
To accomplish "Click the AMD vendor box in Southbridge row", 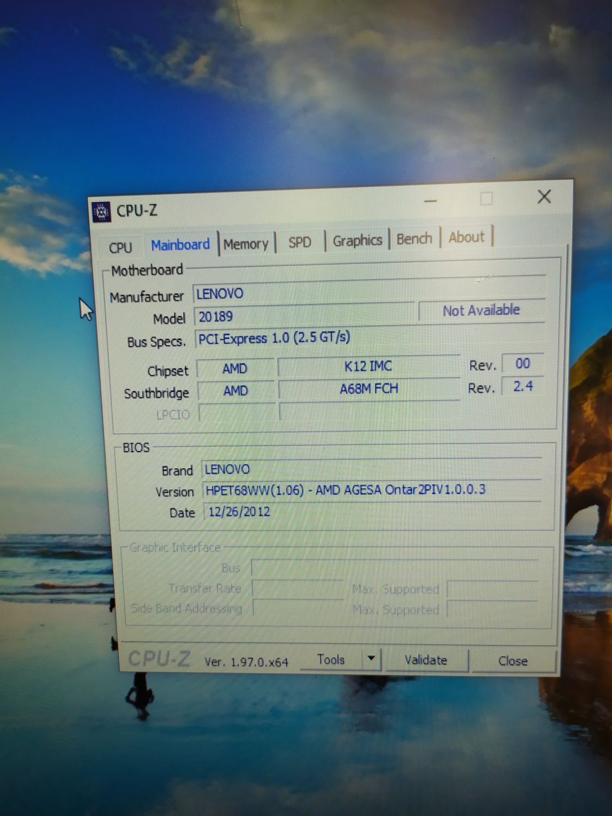I will 236,391.
